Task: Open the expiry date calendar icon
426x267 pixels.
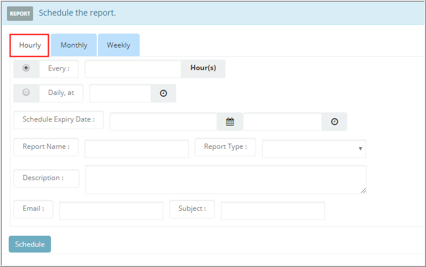Action: (230, 122)
